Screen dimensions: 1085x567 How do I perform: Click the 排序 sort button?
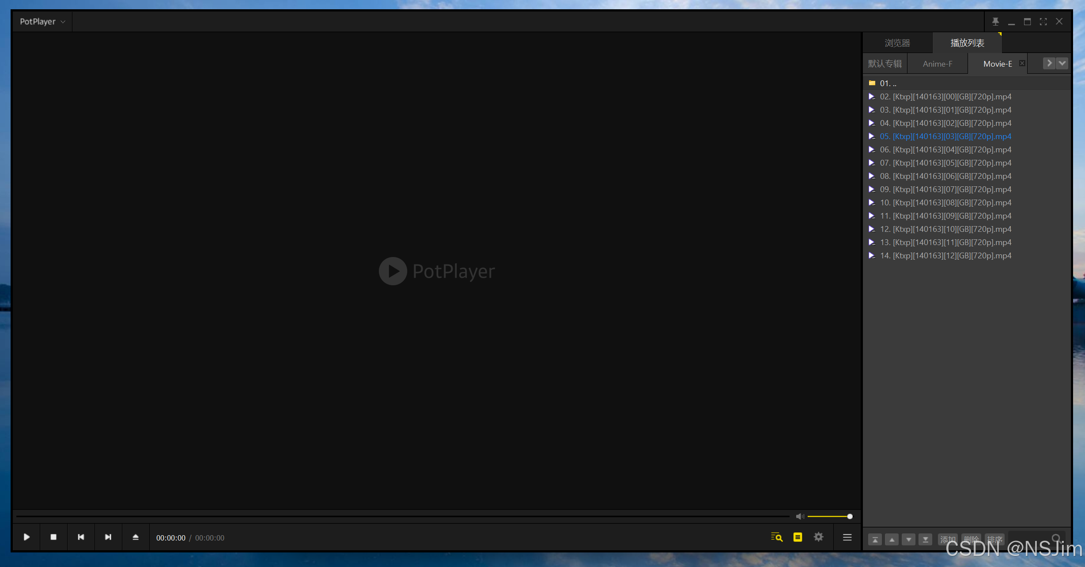(995, 540)
